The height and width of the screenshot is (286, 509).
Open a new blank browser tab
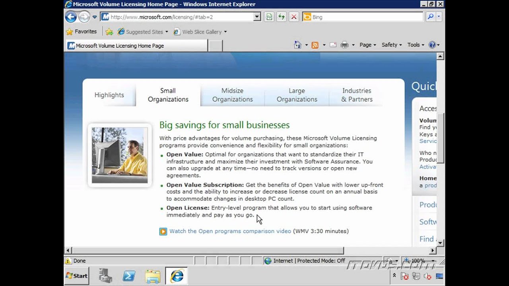point(215,46)
